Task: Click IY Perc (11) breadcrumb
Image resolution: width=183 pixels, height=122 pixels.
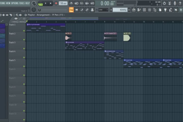Action: (x=58, y=15)
